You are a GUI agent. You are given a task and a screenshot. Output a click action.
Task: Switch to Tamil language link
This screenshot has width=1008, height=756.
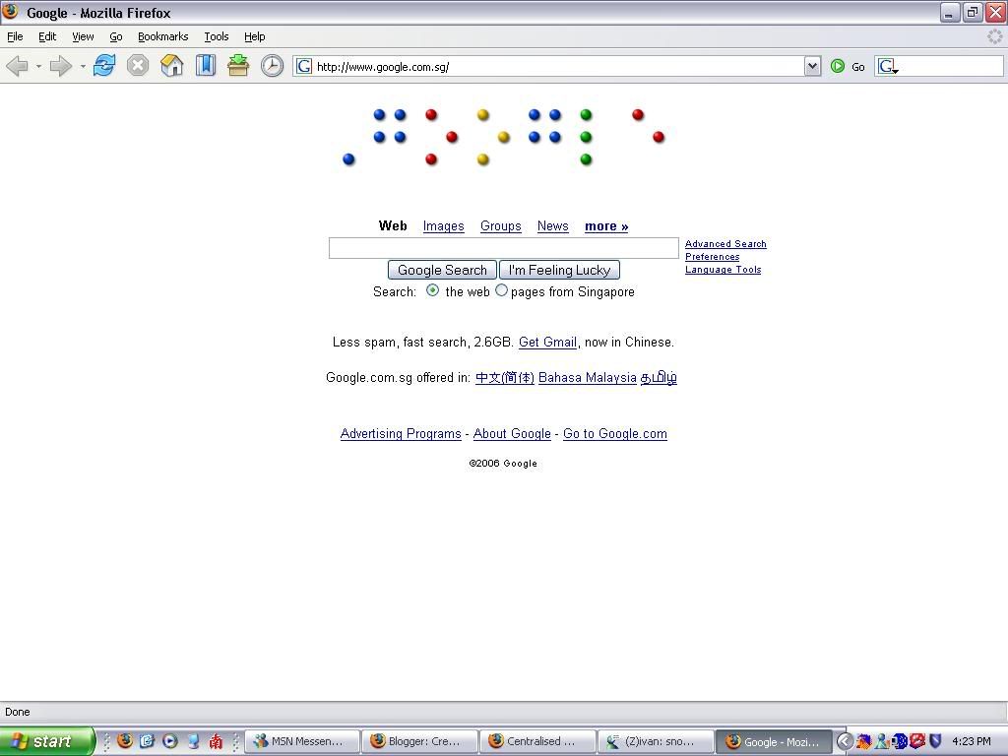pos(659,377)
